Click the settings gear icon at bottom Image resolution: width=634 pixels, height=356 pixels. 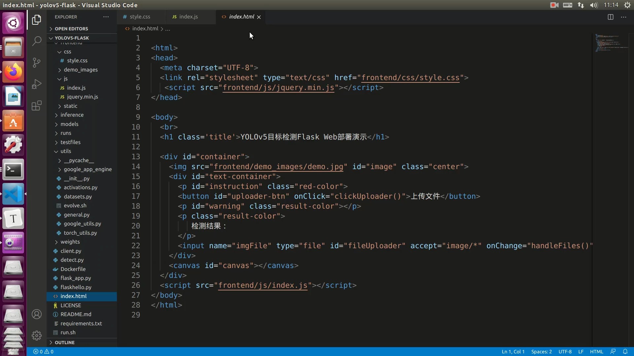pos(37,335)
